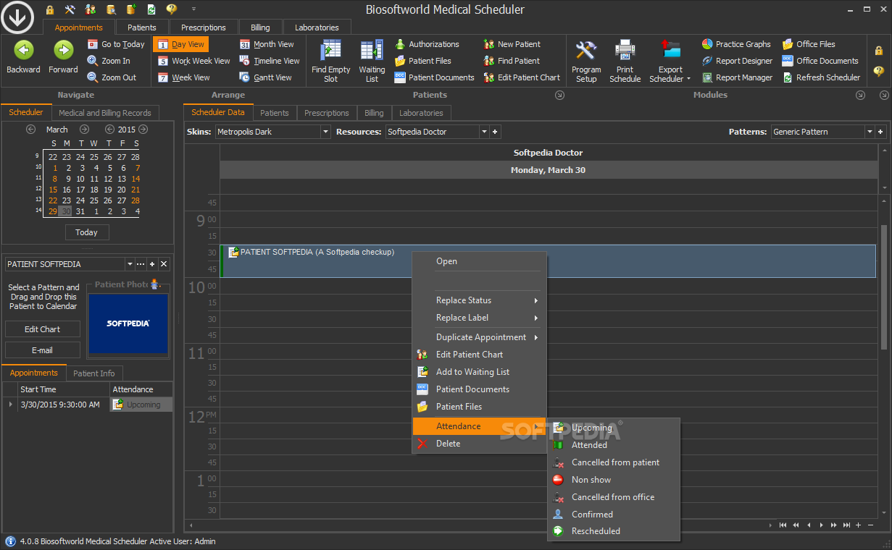Set attendance to Cancelled from office
The image size is (892, 550).
coord(614,497)
